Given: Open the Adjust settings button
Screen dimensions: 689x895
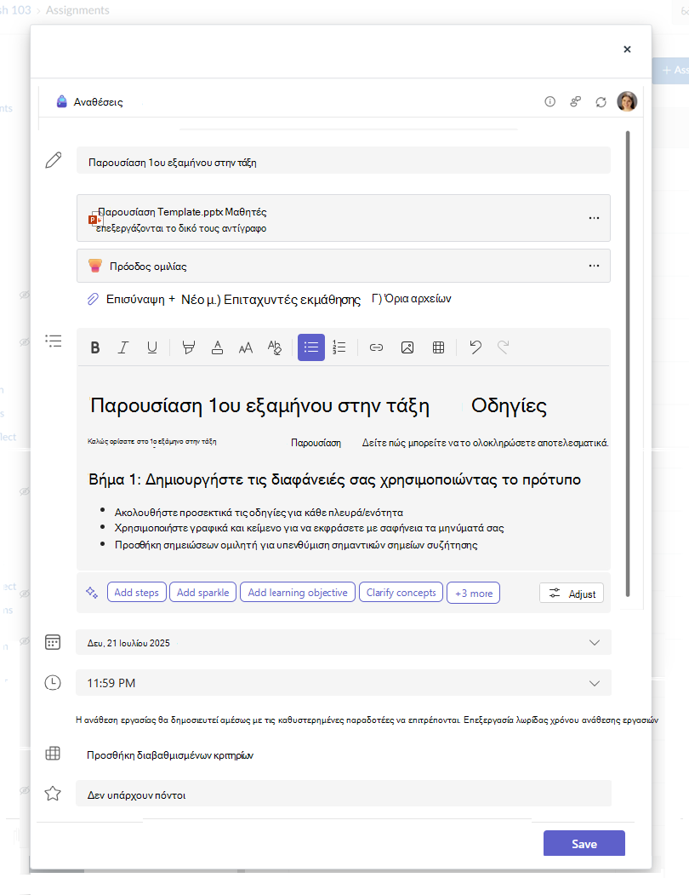Looking at the screenshot, I should point(572,594).
